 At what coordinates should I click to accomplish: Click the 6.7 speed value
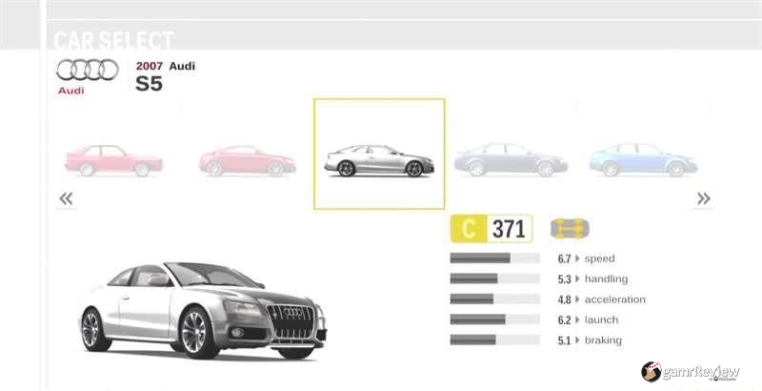(564, 258)
